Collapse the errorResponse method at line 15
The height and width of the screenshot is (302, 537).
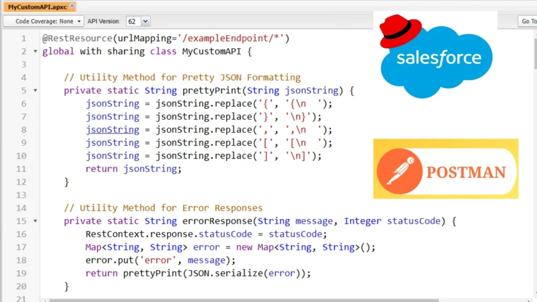34,221
